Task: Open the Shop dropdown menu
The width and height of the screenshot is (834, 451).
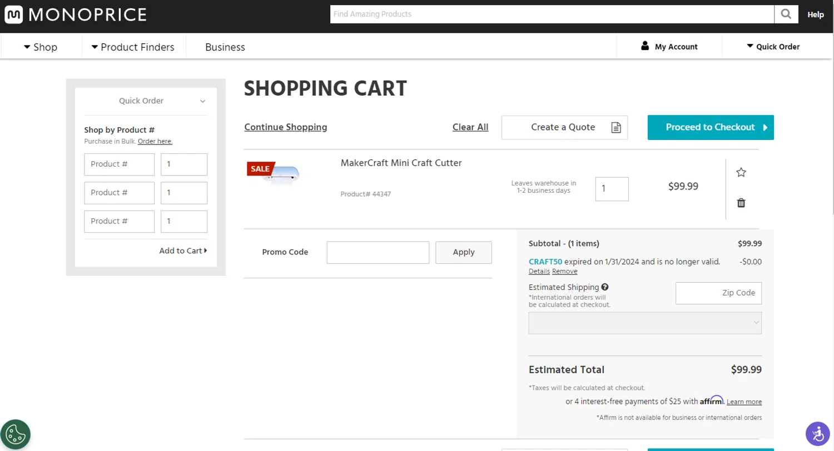Action: (x=41, y=47)
